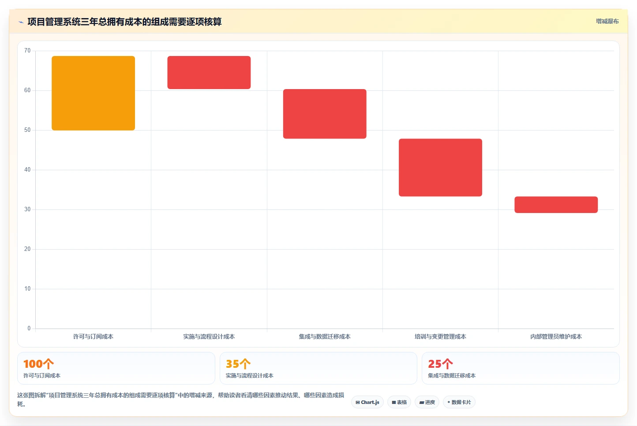The width and height of the screenshot is (637, 426).
Task: Click the x-axis label 内部管理员维护成本
Action: point(556,336)
